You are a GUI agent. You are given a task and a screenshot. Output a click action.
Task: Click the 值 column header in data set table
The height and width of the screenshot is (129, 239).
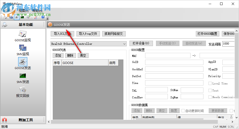click(197, 117)
